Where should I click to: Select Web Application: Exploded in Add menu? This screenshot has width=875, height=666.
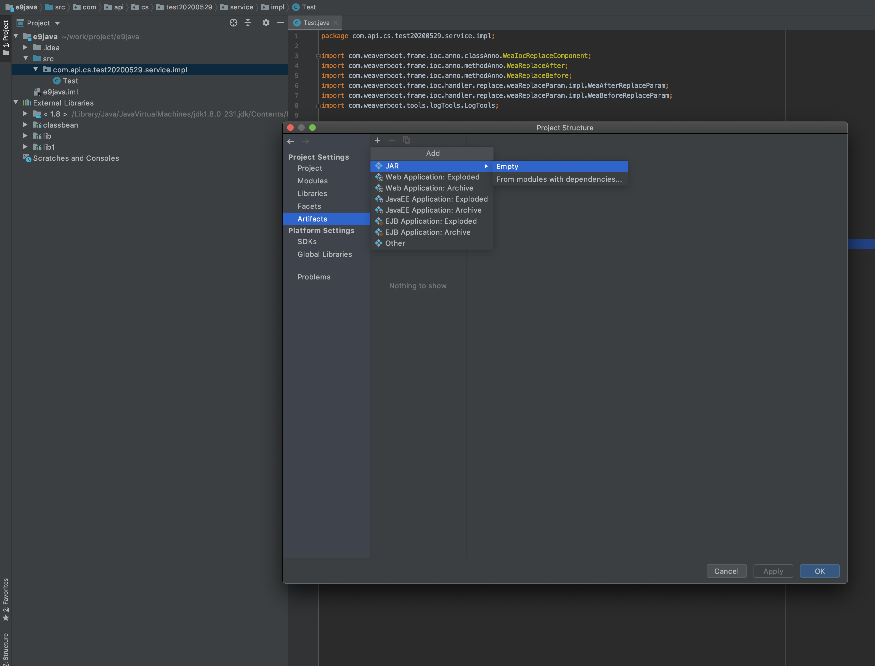(x=431, y=177)
